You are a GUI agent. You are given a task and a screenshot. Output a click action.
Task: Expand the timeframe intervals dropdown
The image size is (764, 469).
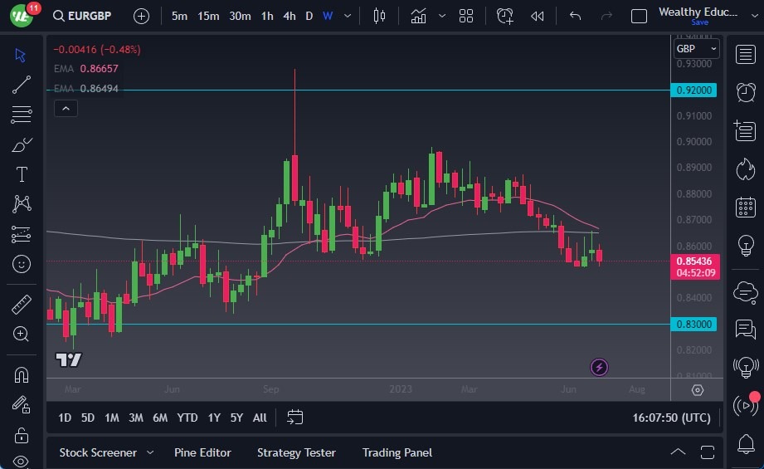pyautogui.click(x=348, y=16)
